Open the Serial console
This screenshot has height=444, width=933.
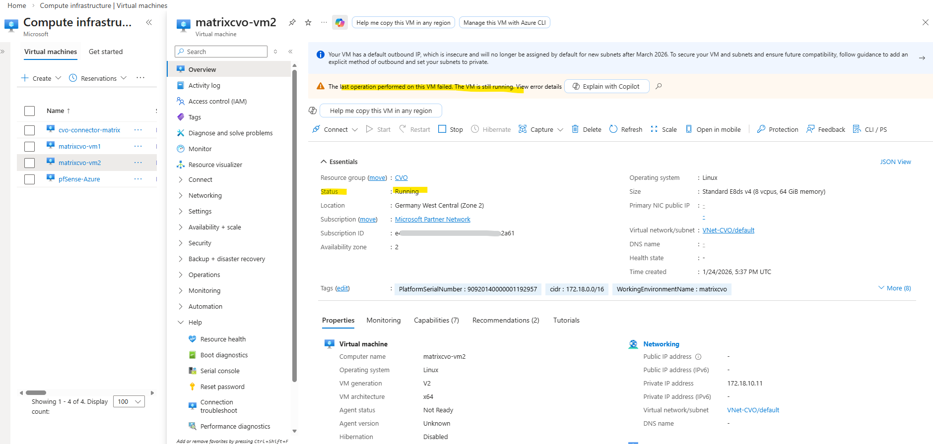click(219, 371)
